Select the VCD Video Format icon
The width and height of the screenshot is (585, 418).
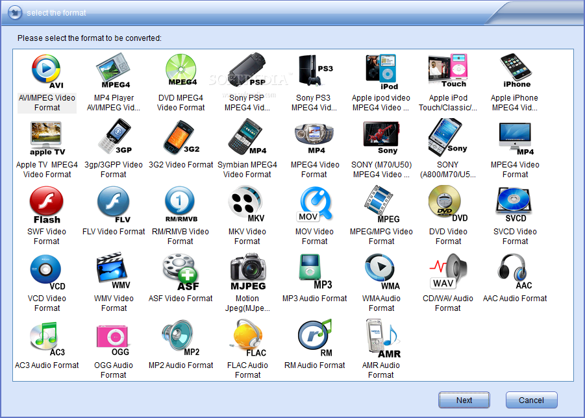click(x=47, y=273)
